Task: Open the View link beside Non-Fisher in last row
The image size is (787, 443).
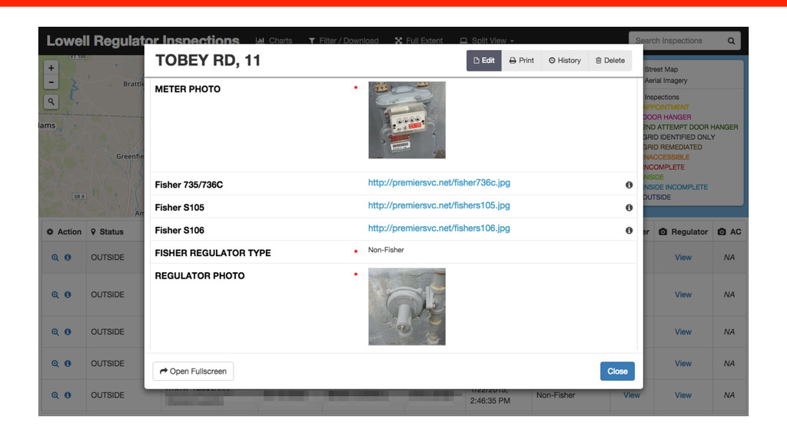Action: (632, 395)
